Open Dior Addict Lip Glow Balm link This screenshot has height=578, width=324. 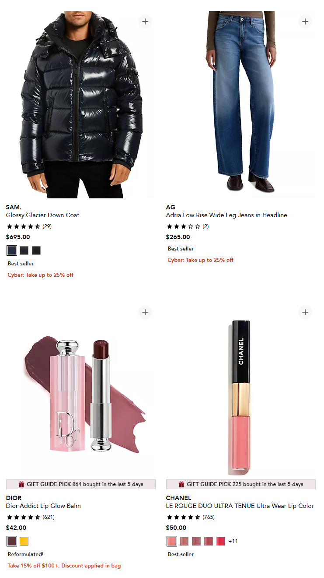(43, 506)
